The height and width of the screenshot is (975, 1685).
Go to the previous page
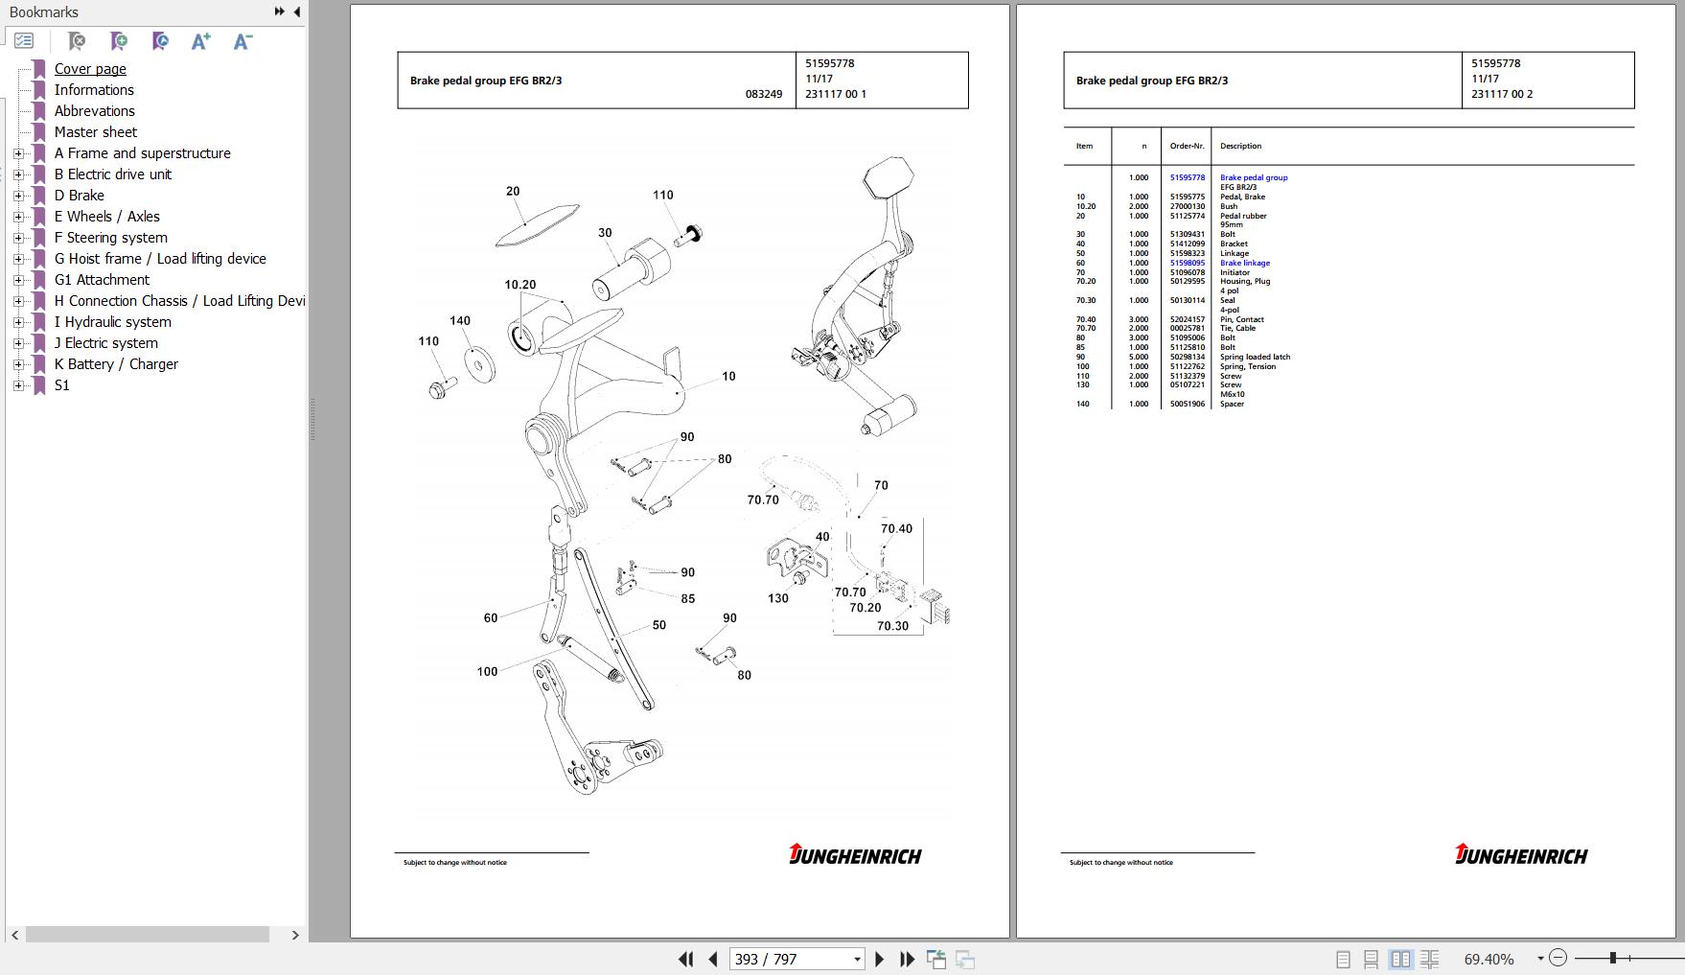(x=712, y=959)
